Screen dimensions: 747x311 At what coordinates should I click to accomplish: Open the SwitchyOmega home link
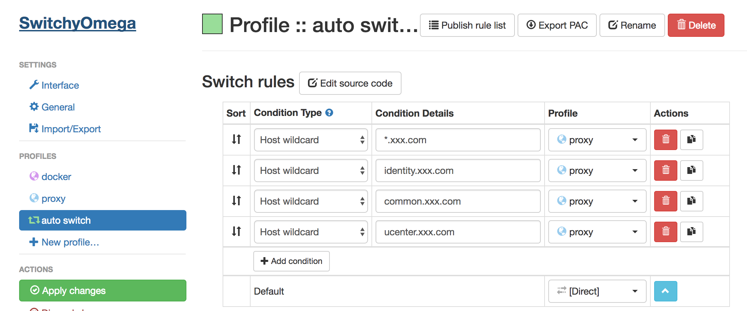[x=77, y=23]
